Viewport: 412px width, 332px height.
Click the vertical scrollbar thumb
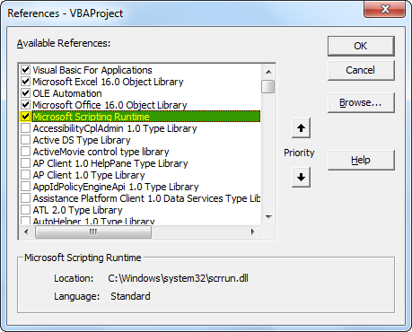pos(268,86)
